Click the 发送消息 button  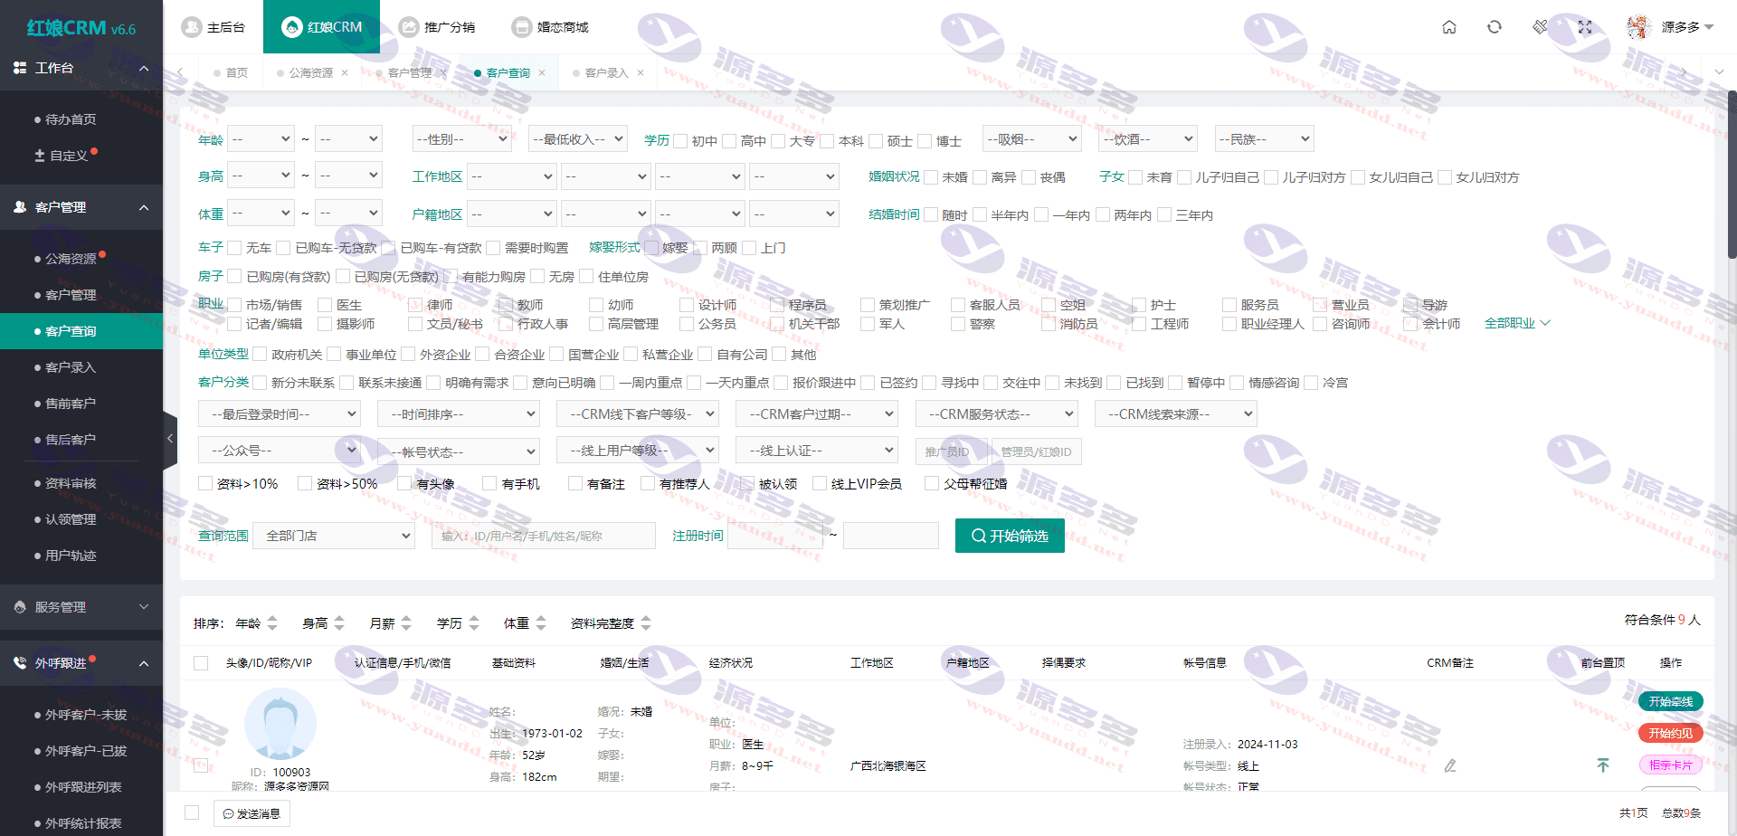252,813
